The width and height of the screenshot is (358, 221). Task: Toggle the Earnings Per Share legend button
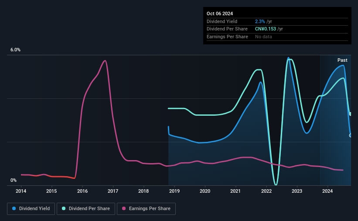146,209
